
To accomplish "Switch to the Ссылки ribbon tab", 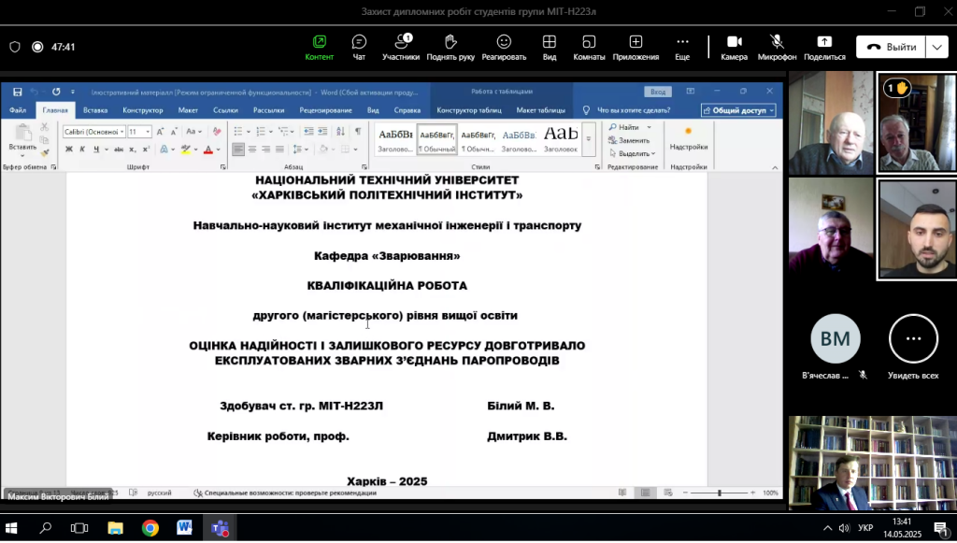I will point(225,110).
